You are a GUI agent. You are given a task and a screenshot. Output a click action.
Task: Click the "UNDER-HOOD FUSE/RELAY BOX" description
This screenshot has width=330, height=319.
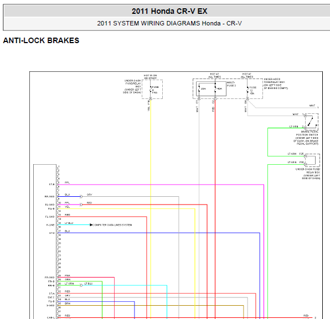276,83
